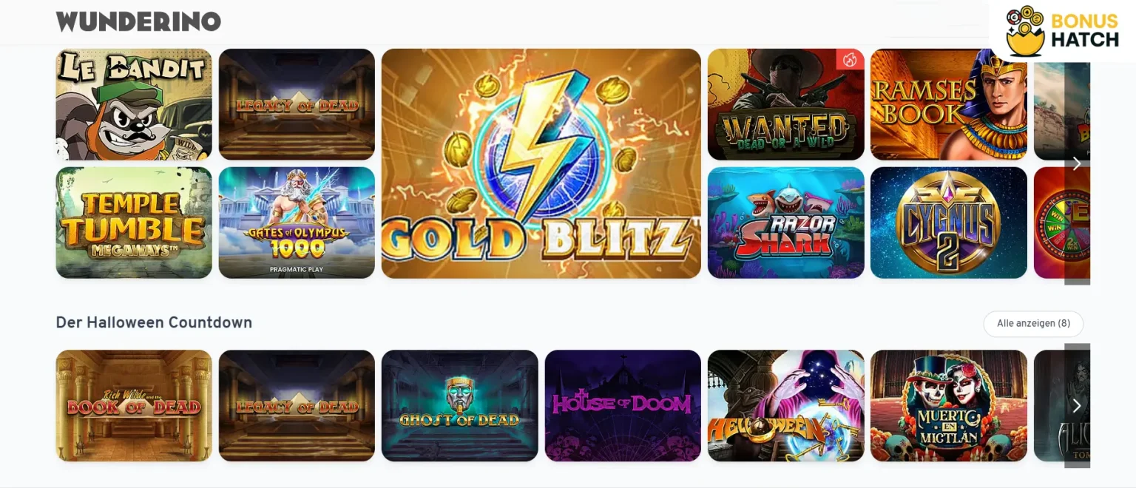Advance top carousel with right chevron arrow
The height and width of the screenshot is (488, 1136).
click(1077, 163)
